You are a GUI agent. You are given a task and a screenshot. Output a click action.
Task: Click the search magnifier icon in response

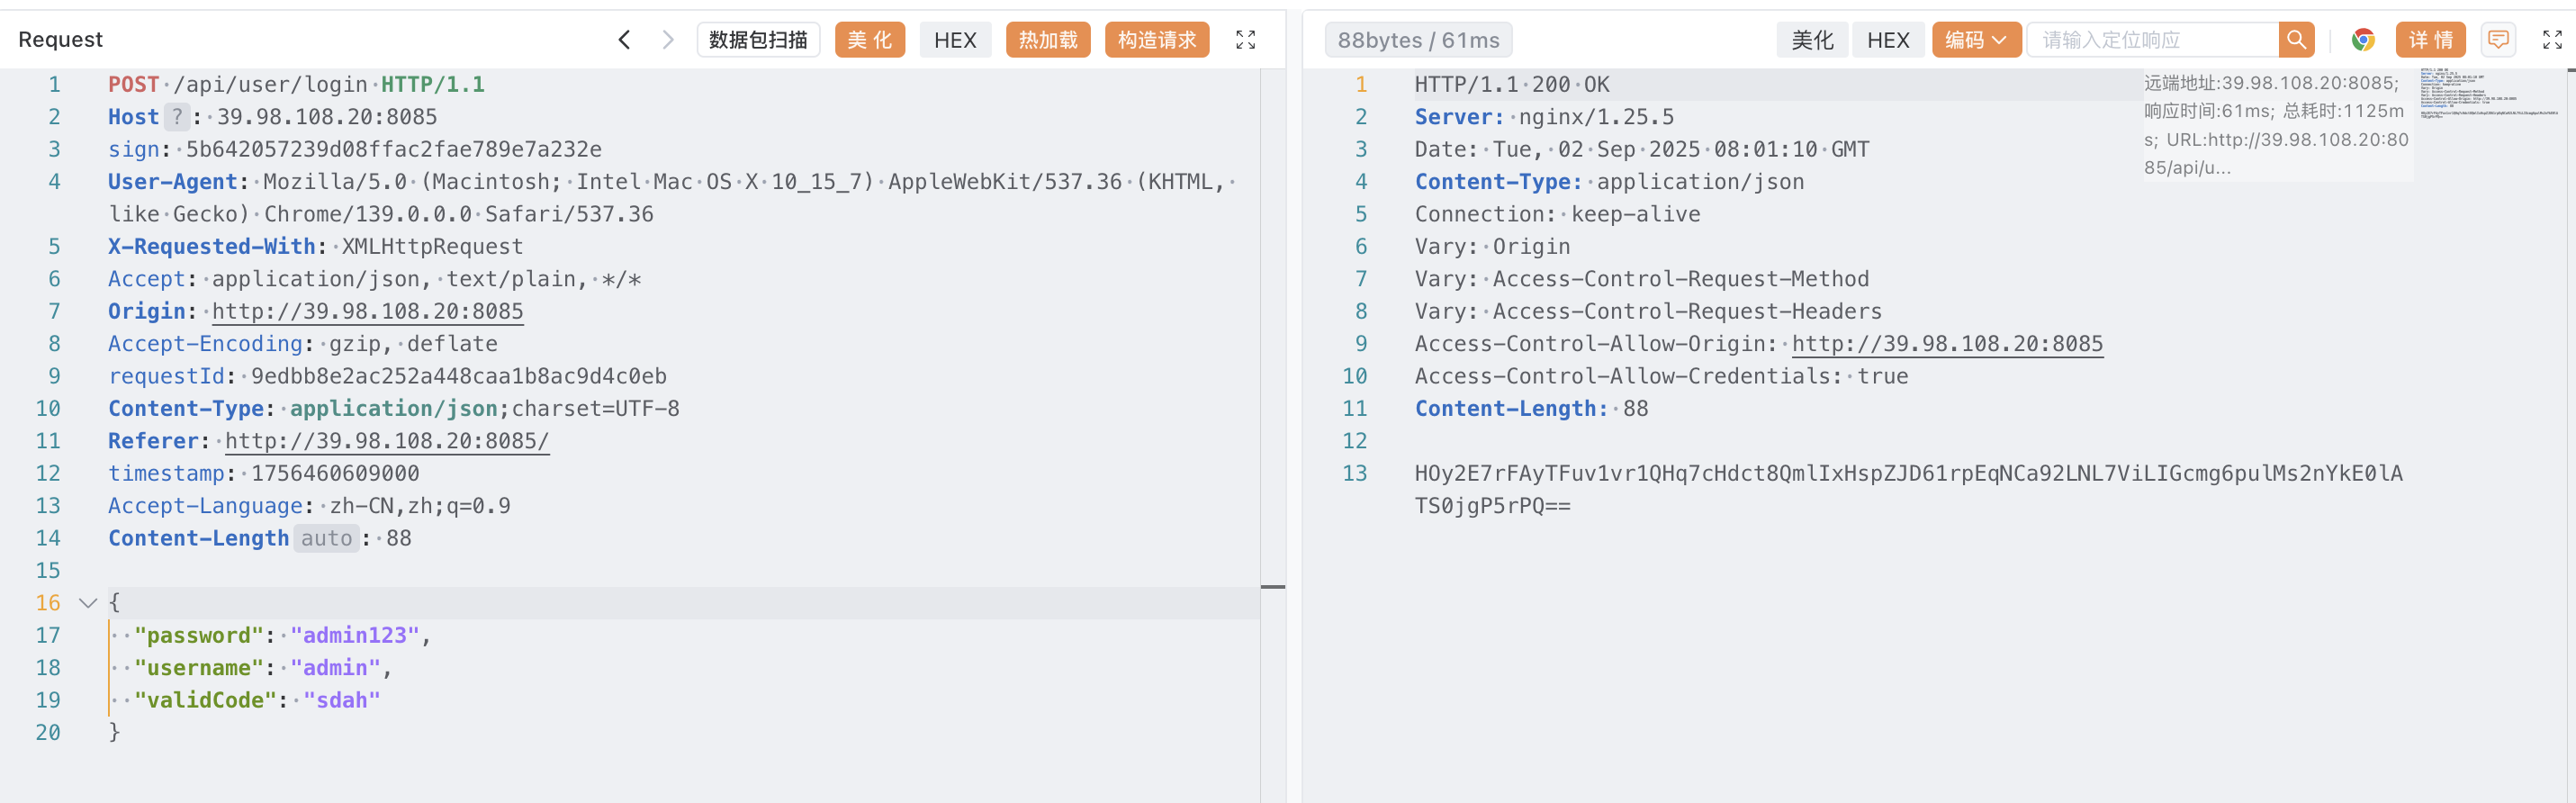[x=2296, y=40]
